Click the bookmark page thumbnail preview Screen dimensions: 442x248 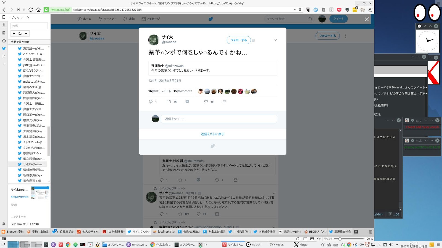[40, 193]
